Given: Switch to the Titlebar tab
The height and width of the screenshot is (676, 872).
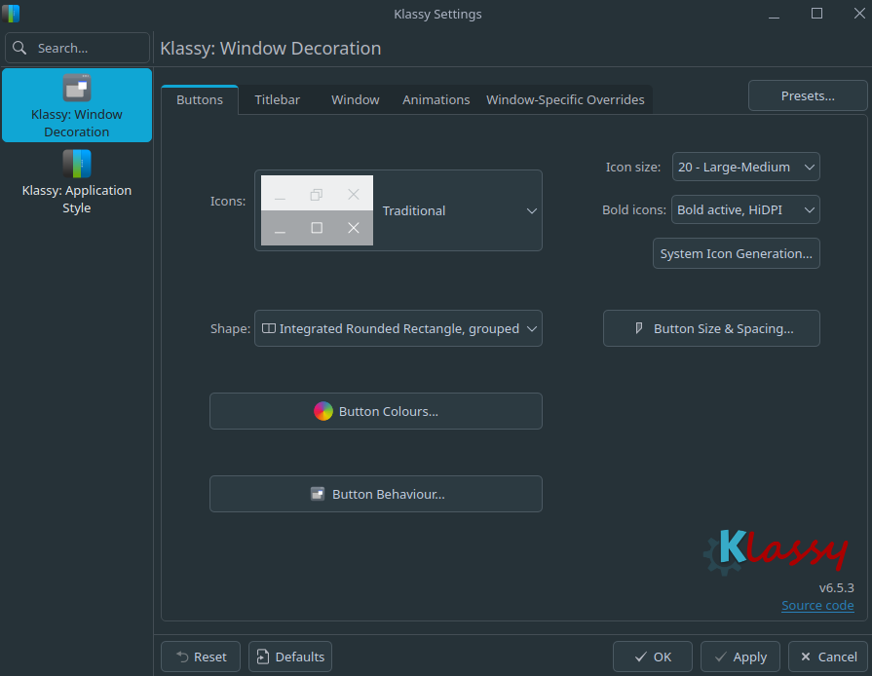Looking at the screenshot, I should pos(277,100).
